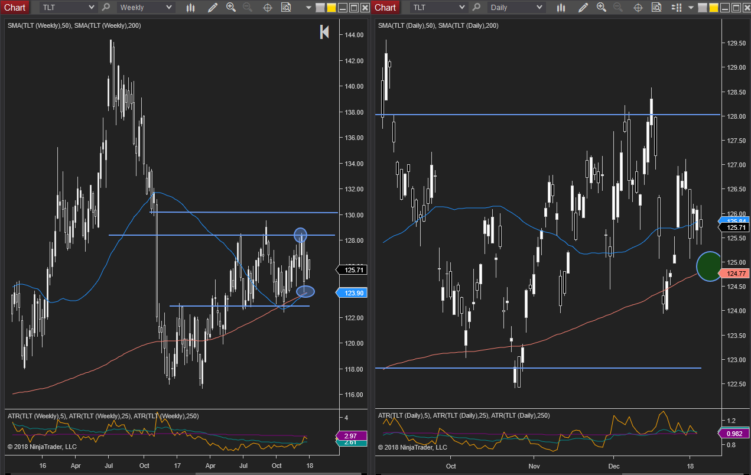Viewport: 751px width, 475px height.
Task: Click the K return icon on Weekly chart
Action: pyautogui.click(x=324, y=32)
